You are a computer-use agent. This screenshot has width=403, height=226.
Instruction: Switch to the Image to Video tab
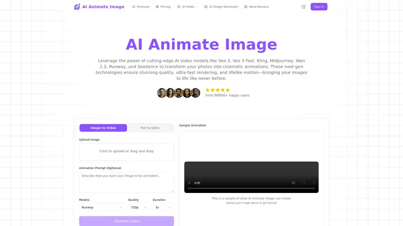103,128
